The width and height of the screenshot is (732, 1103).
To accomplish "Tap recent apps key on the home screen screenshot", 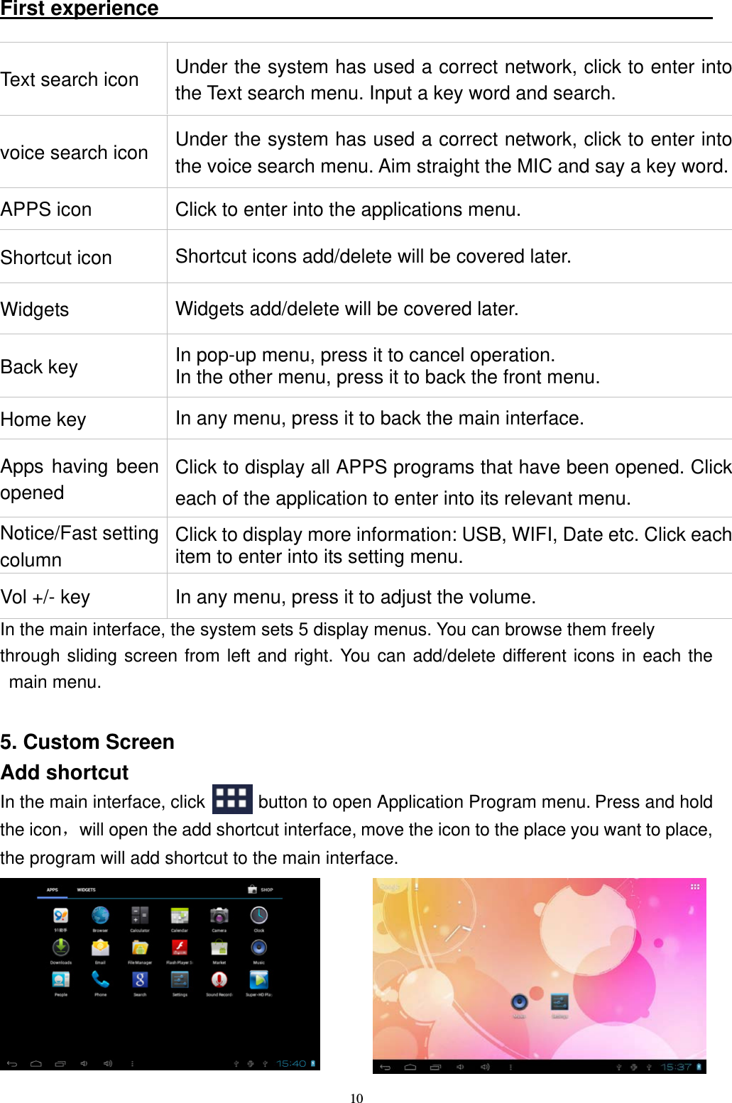I will (x=435, y=1067).
